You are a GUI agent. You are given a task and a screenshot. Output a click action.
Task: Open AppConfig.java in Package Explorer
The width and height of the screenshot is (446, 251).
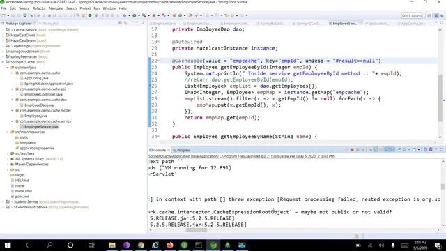coord(36,78)
